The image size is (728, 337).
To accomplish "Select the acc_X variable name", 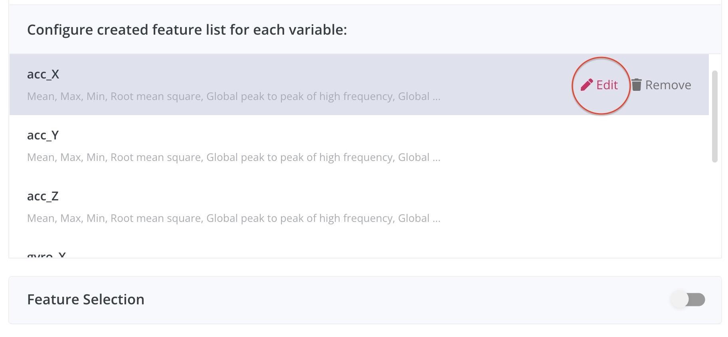I will (43, 74).
